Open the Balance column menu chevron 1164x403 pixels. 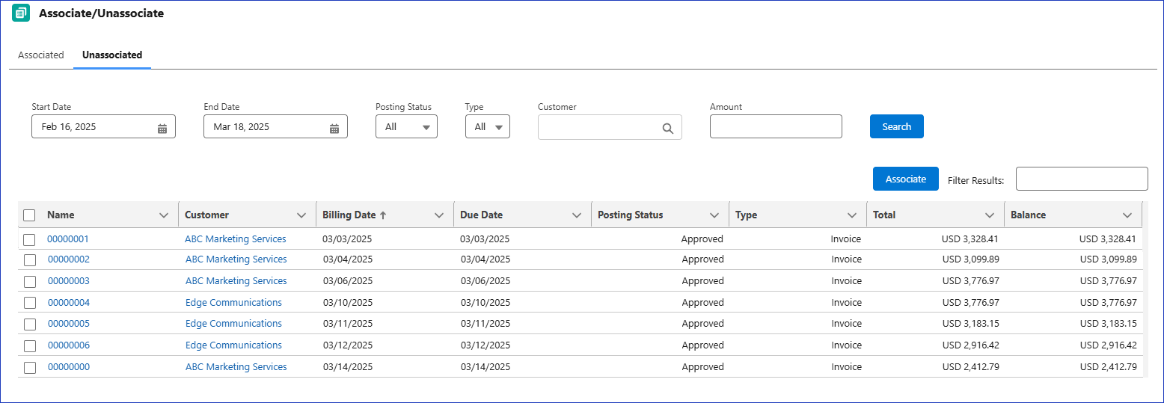point(1127,215)
